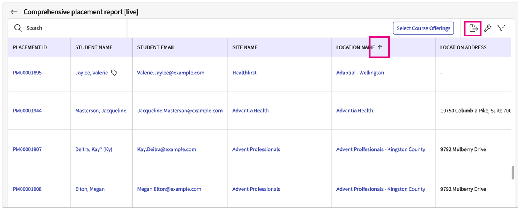Open student Masterson, Jacqueline
Image resolution: width=521 pixels, height=212 pixels.
pos(101,111)
